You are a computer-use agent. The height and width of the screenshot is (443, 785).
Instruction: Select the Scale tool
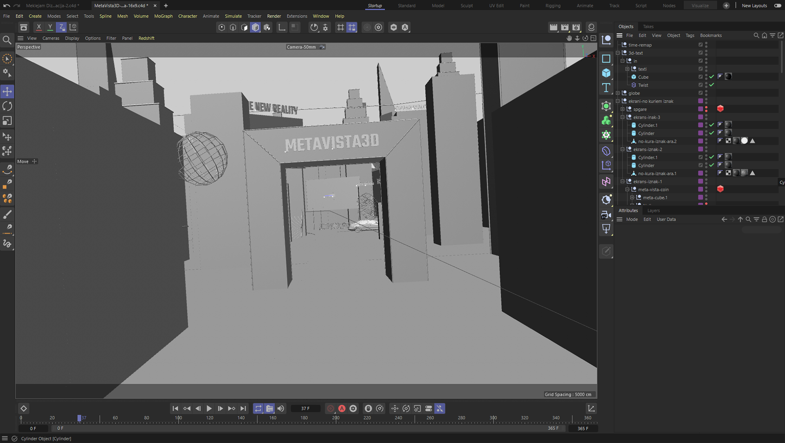pyautogui.click(x=7, y=121)
